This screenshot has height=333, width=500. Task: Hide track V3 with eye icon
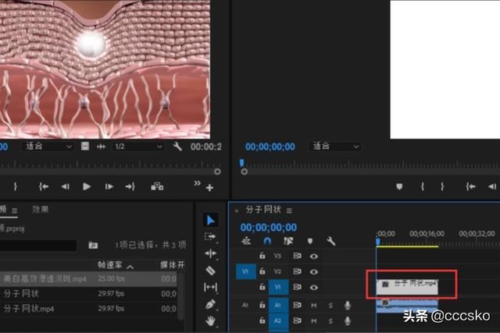(x=313, y=256)
